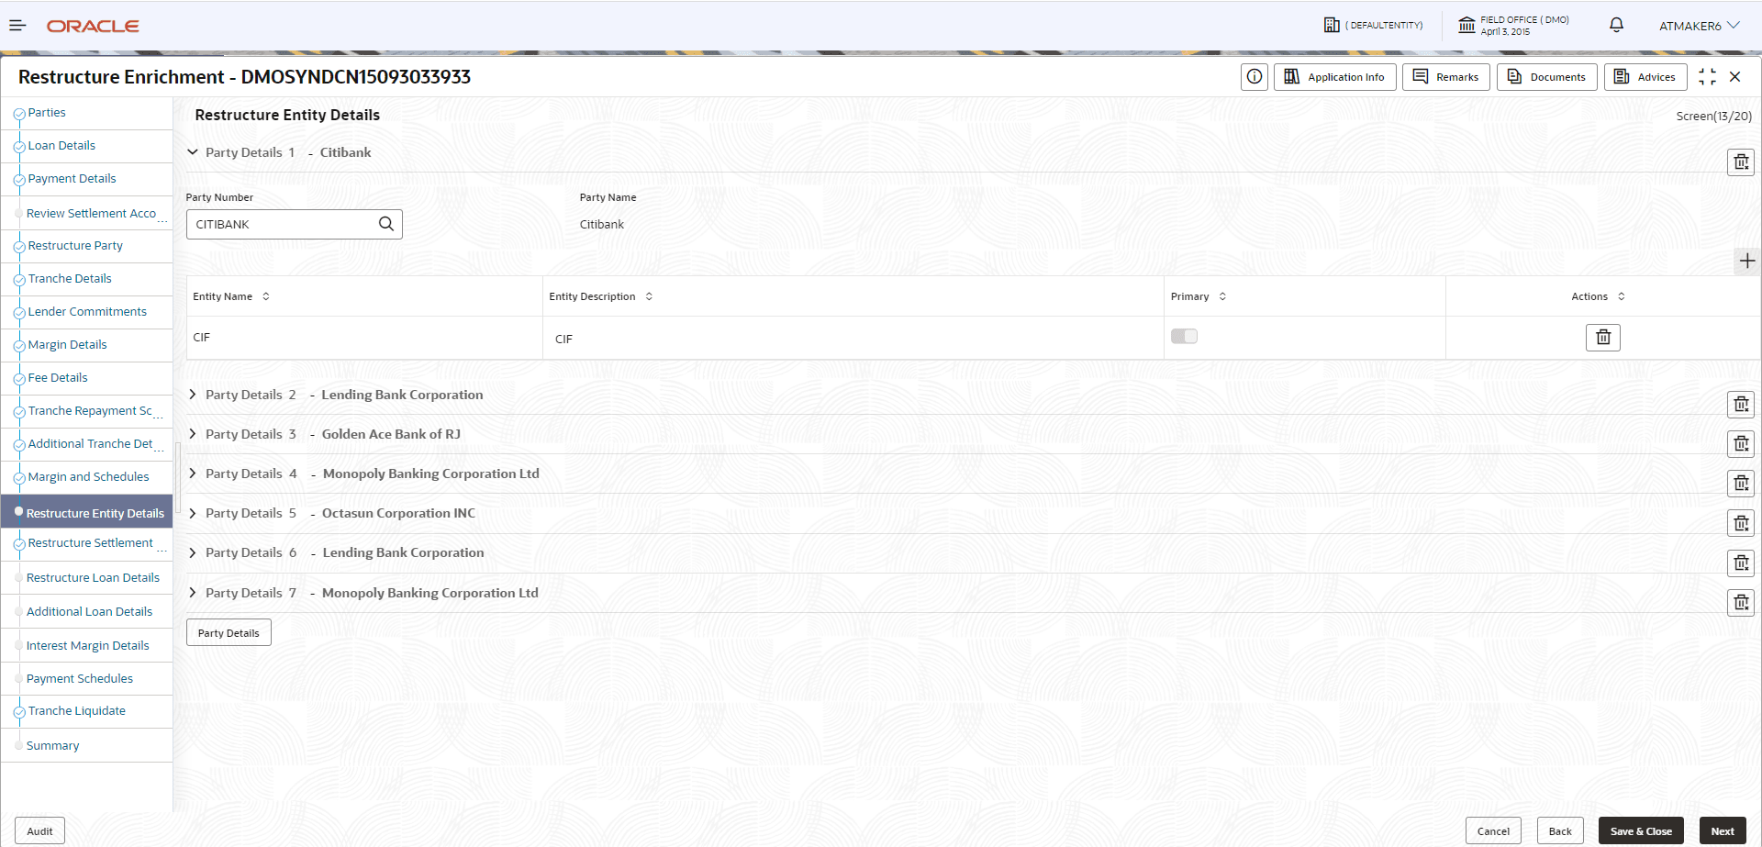Click the Save & Close button
The width and height of the screenshot is (1762, 847).
click(x=1641, y=831)
